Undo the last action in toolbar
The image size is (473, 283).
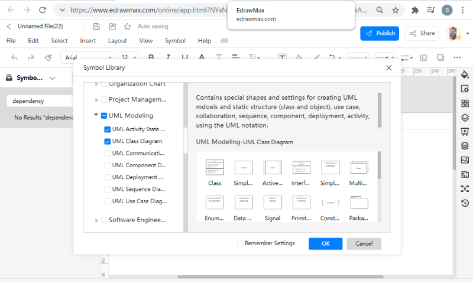tap(14, 57)
